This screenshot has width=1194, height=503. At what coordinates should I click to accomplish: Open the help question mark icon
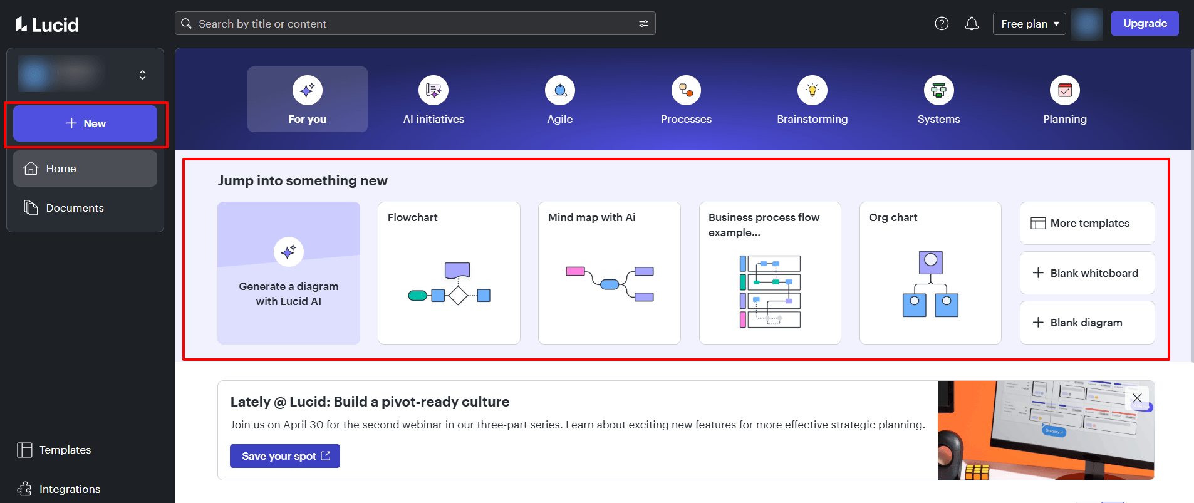point(942,24)
